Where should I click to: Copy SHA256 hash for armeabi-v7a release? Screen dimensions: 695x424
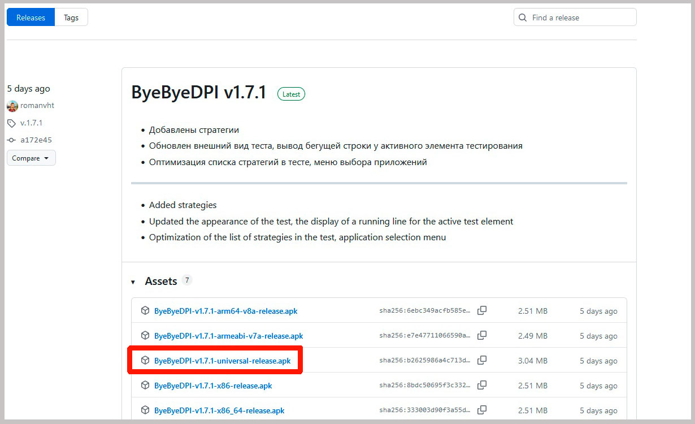482,335
